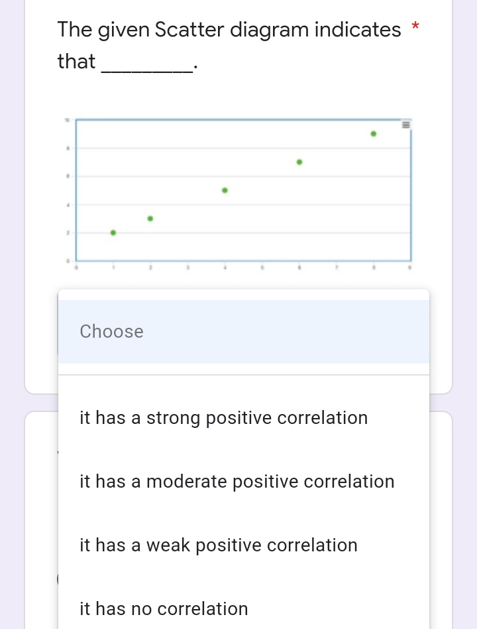Open the chart's hamburger menu icon
Image resolution: width=477 pixels, height=629 pixels.
[405, 124]
